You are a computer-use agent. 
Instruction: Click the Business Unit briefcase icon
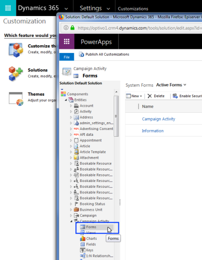point(76,210)
